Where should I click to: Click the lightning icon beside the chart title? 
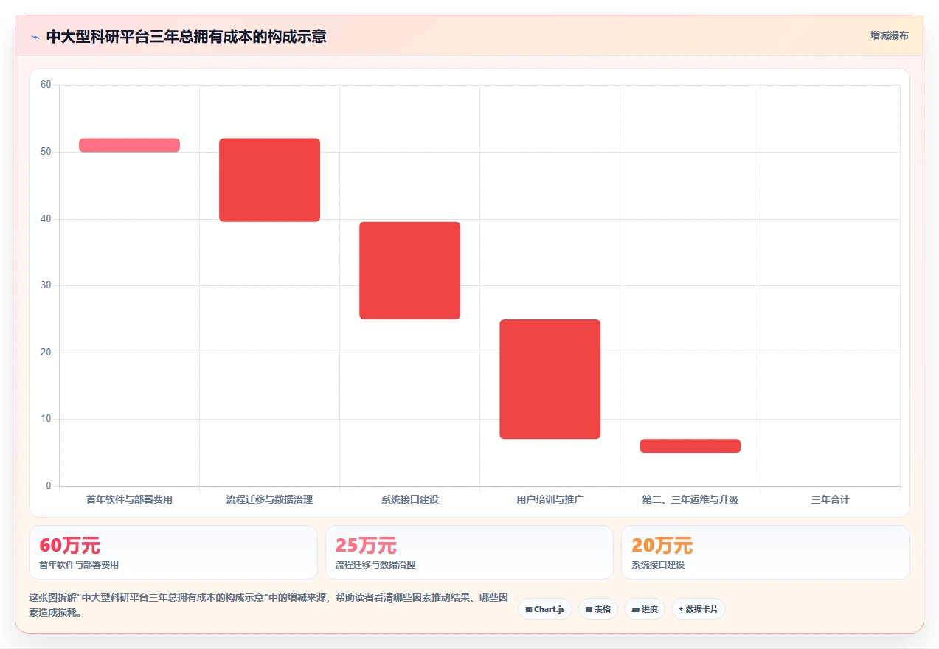pyautogui.click(x=35, y=37)
